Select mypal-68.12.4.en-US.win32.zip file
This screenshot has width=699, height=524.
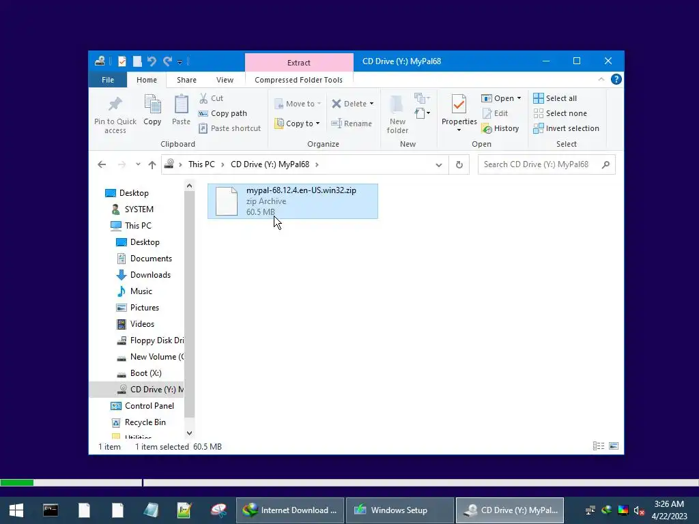[x=292, y=201]
